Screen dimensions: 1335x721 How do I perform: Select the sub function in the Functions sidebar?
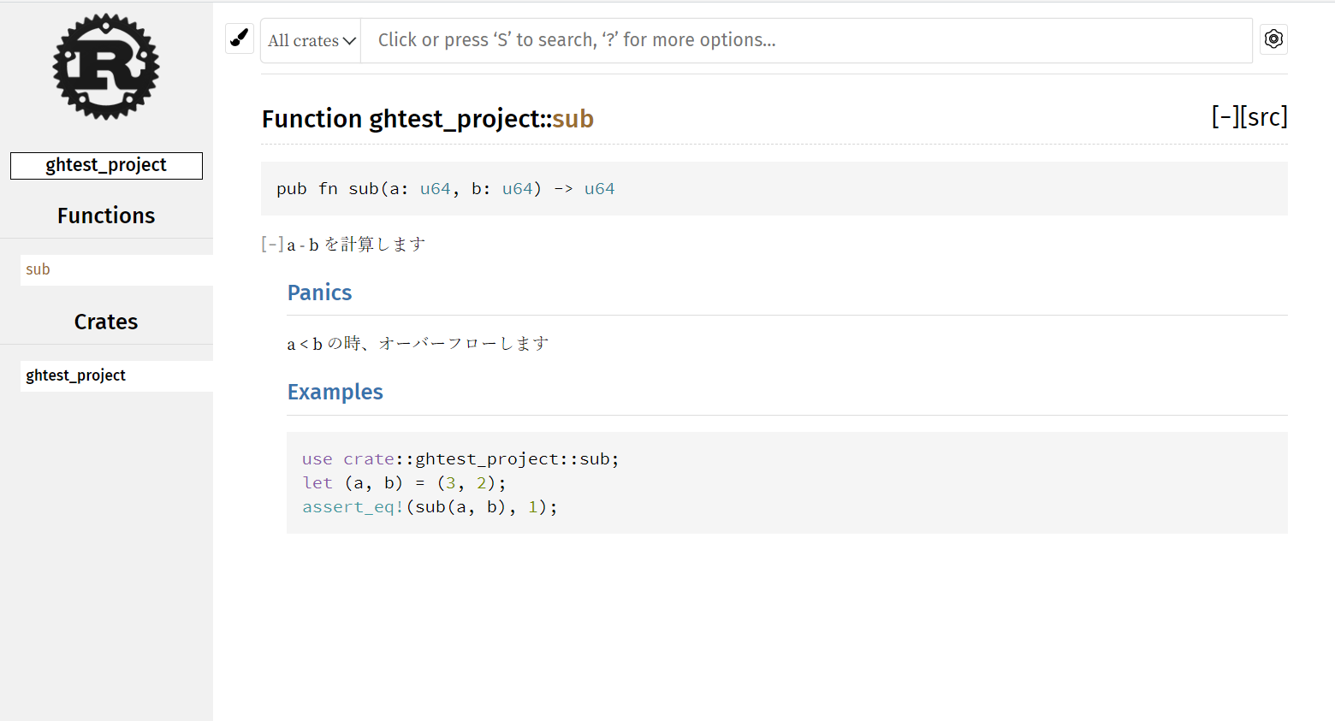click(38, 269)
